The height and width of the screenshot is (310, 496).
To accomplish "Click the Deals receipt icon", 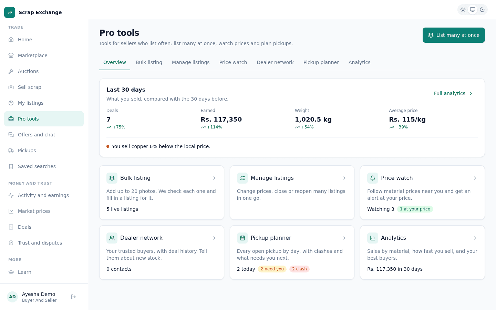I will point(11,227).
